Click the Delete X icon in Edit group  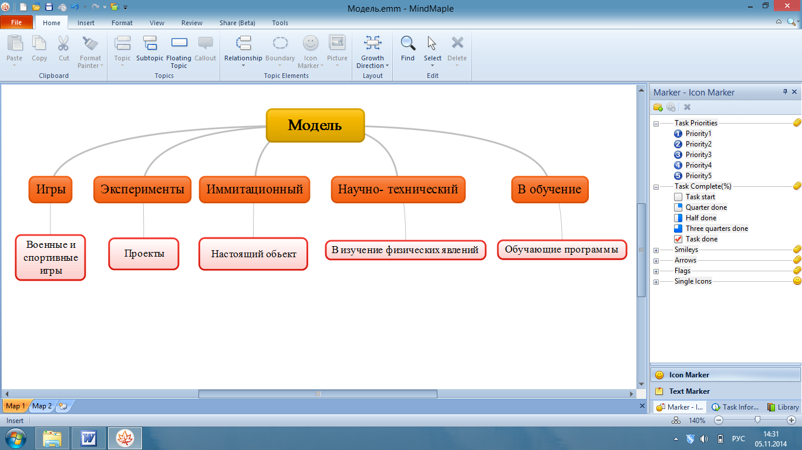[457, 43]
